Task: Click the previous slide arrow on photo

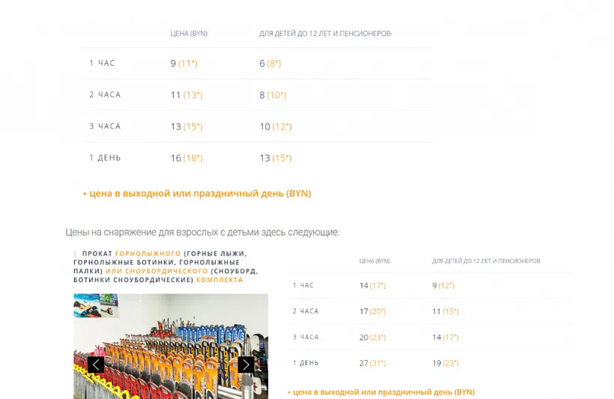Action: (x=96, y=365)
